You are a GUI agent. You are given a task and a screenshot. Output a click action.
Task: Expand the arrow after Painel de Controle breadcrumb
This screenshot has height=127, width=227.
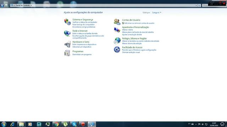pyautogui.click(x=31, y=5)
